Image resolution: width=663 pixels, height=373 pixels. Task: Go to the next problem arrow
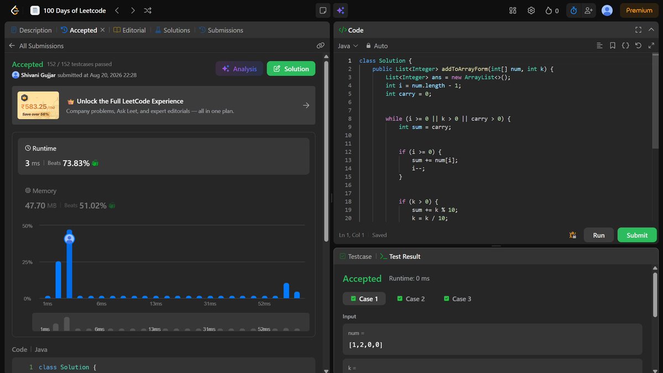(133, 10)
